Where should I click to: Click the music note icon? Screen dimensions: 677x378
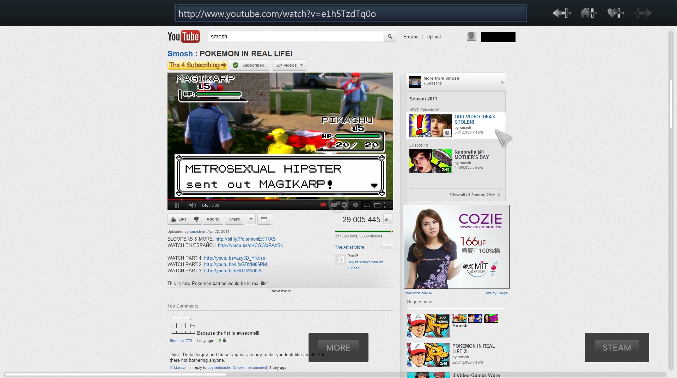click(340, 260)
